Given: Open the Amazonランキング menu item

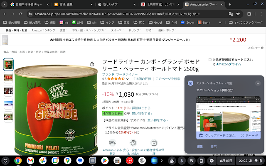Looking at the screenshot, I should click(x=43, y=30).
